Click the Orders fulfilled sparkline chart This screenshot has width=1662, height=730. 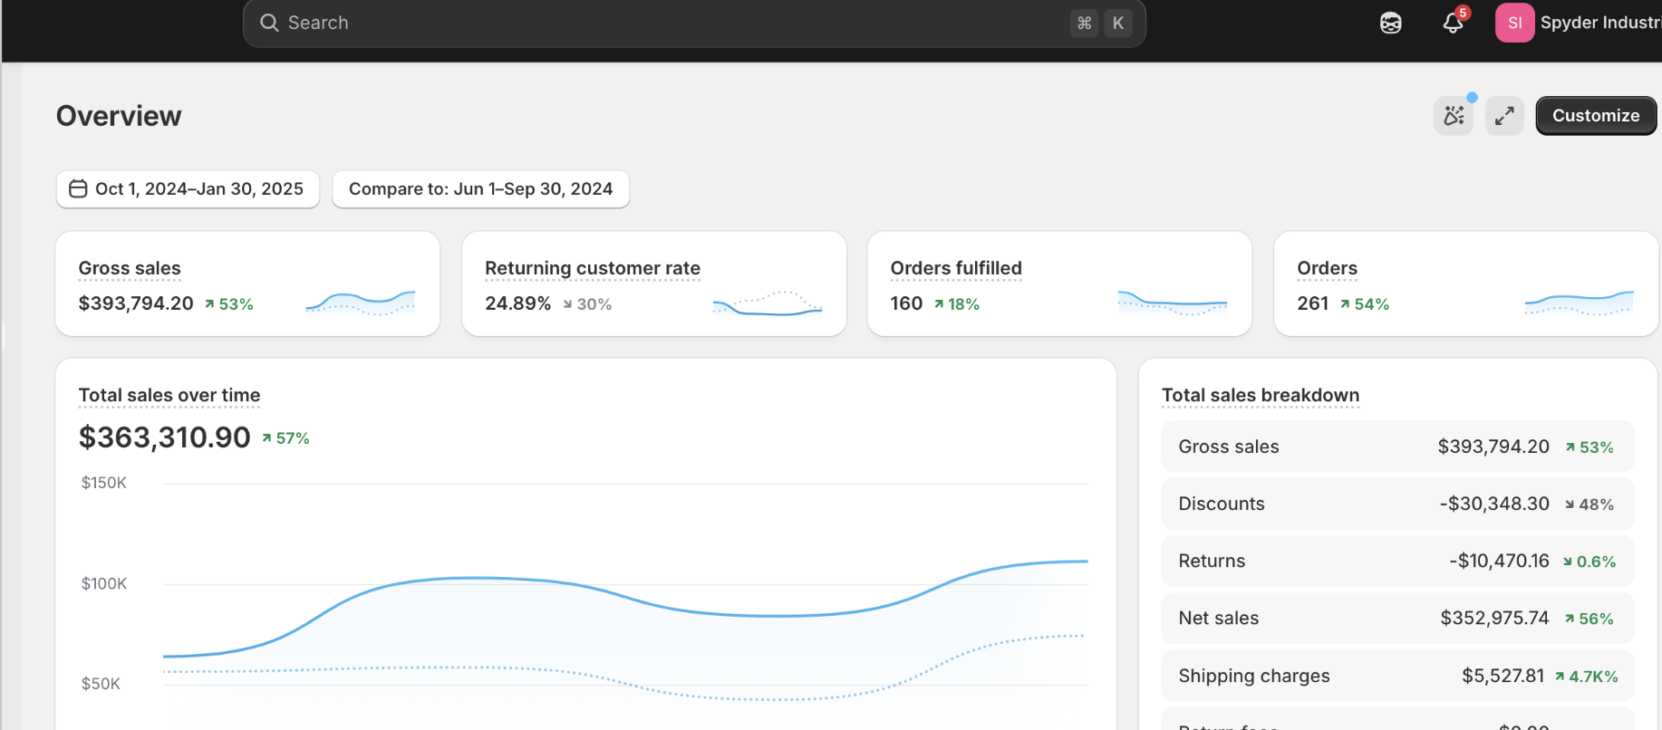(1173, 303)
